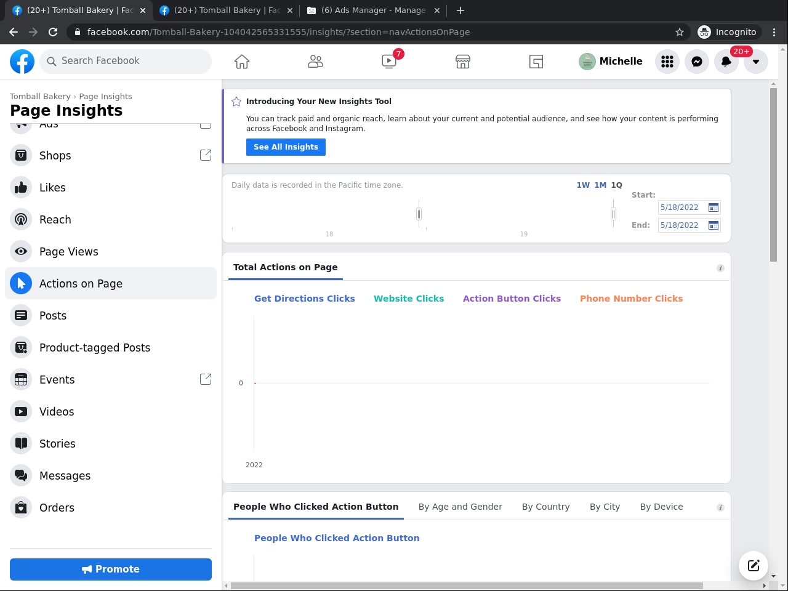Open Videos in the sidebar
Viewport: 788px width, 591px height.
[111, 412]
